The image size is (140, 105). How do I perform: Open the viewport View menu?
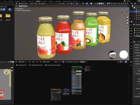tap(32, 3)
